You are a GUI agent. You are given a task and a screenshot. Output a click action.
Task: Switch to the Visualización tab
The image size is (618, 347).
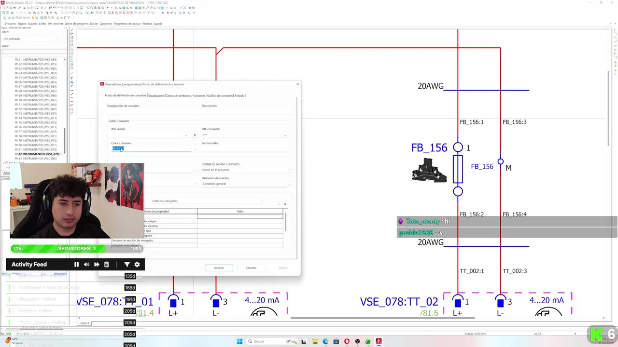[x=156, y=95]
